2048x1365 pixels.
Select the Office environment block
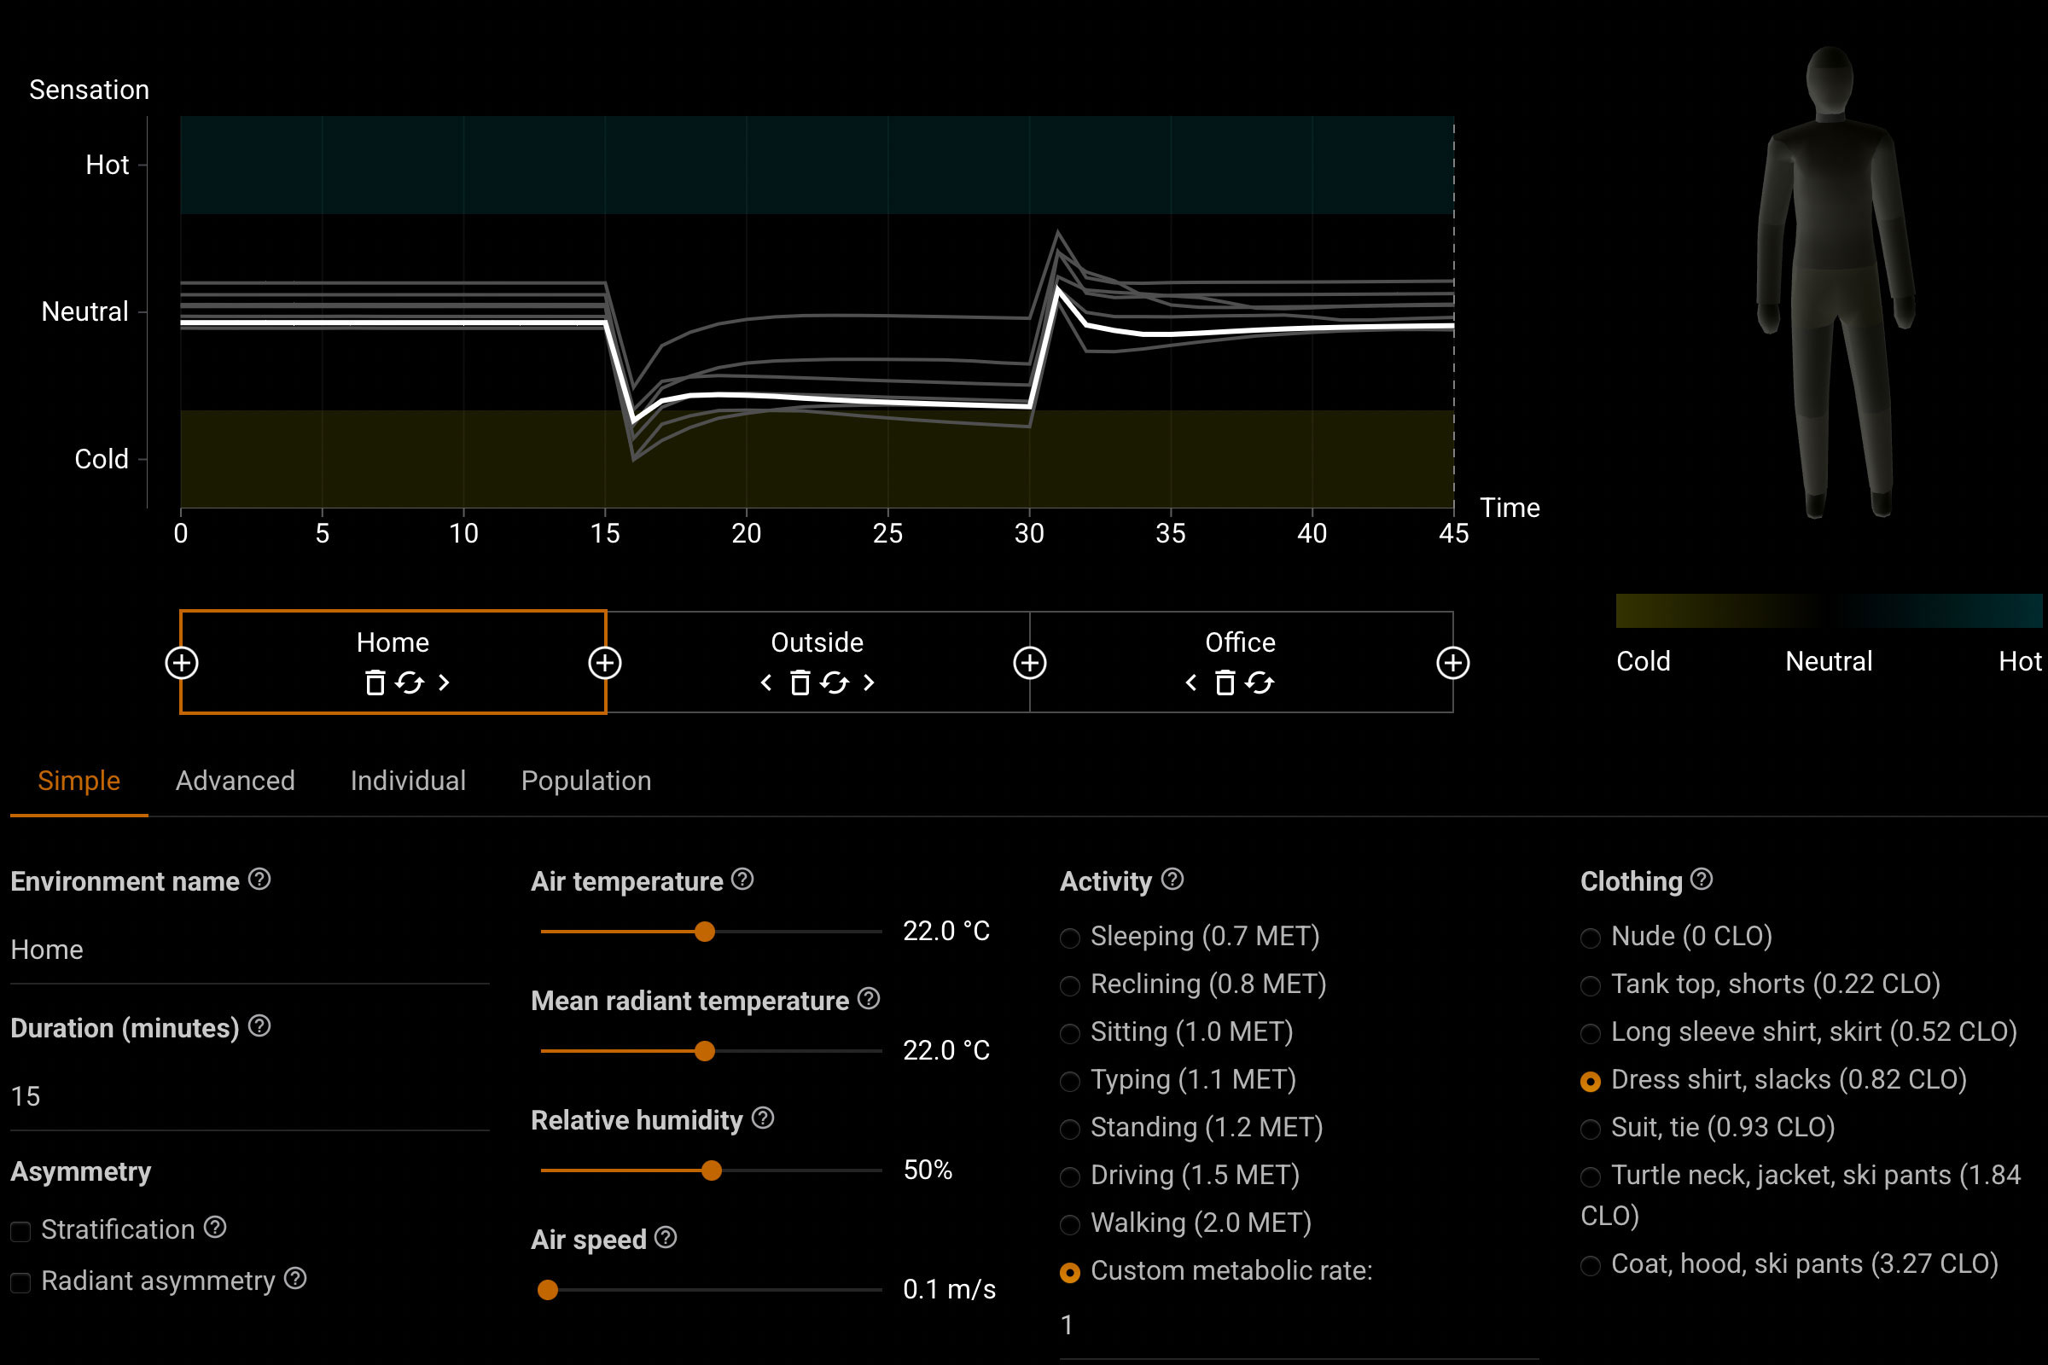point(1240,642)
